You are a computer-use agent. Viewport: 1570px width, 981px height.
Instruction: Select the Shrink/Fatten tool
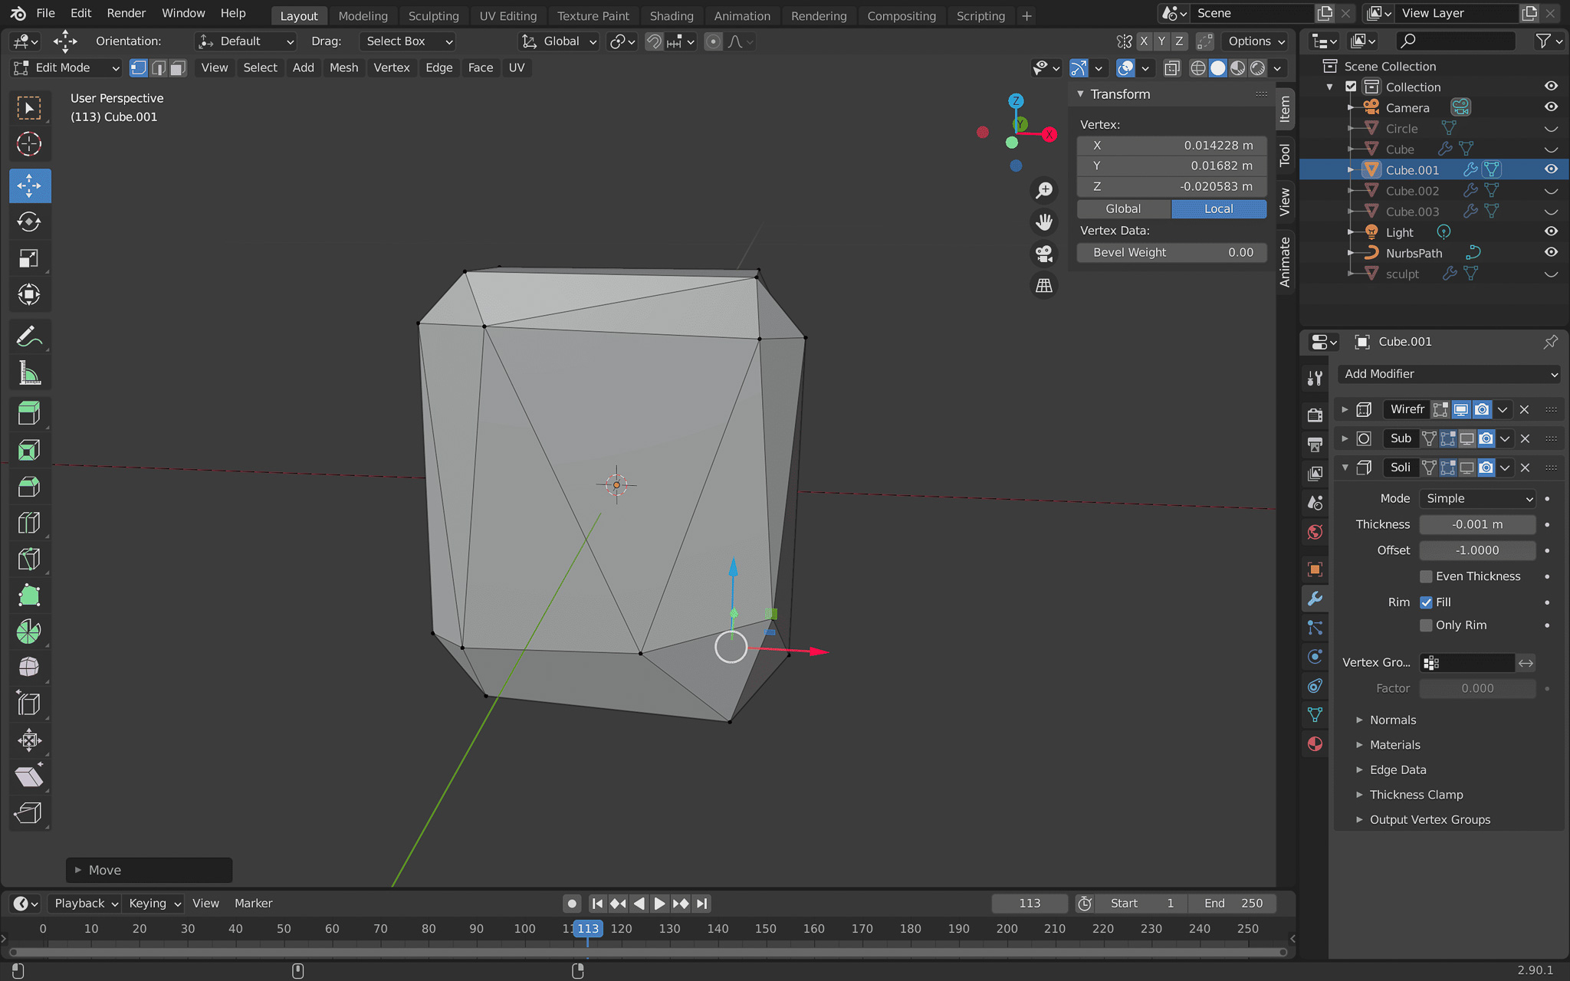tap(29, 740)
